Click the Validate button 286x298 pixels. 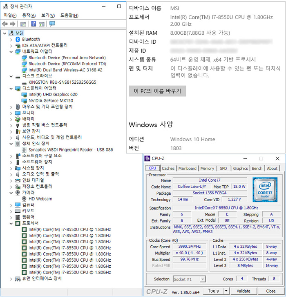click(x=244, y=291)
